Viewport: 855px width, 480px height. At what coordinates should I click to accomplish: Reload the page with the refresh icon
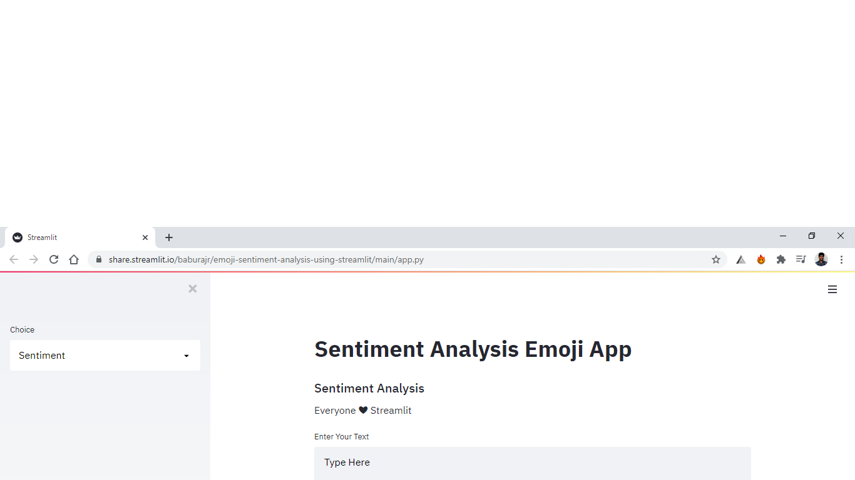pyautogui.click(x=54, y=259)
